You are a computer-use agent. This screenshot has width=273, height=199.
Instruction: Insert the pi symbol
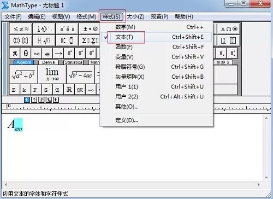(15, 54)
